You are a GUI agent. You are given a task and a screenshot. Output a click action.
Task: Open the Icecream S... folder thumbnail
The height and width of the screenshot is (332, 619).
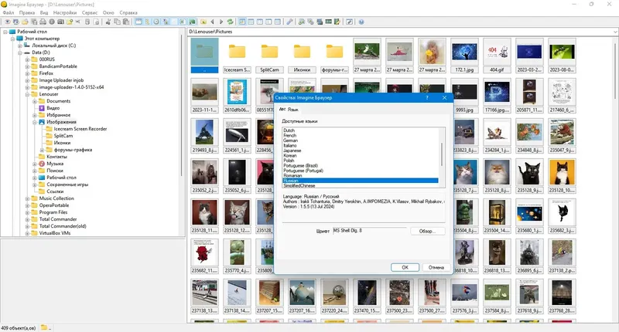pyautogui.click(x=237, y=56)
